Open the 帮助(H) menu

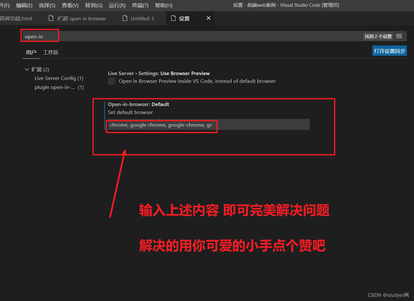pyautogui.click(x=164, y=5)
